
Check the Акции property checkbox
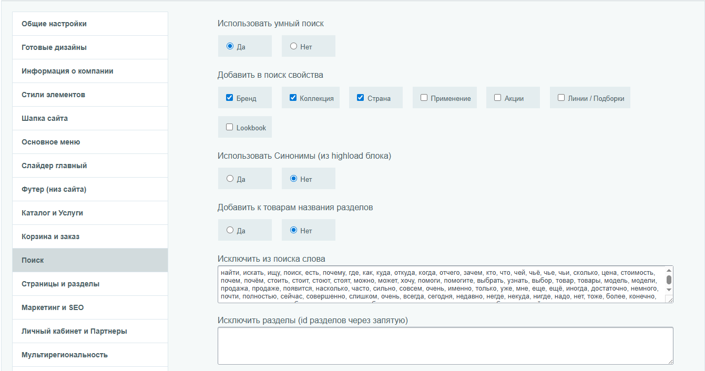497,98
